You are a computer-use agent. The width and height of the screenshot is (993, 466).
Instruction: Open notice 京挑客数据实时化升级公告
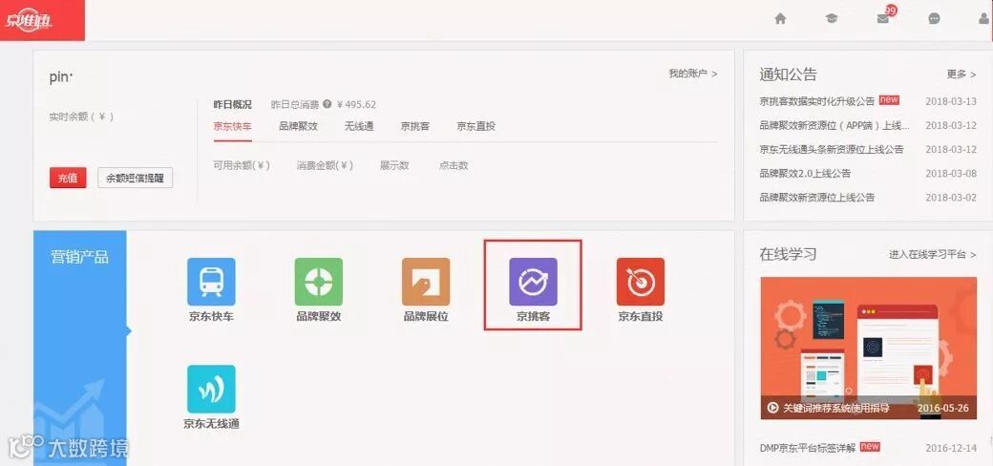click(x=817, y=101)
